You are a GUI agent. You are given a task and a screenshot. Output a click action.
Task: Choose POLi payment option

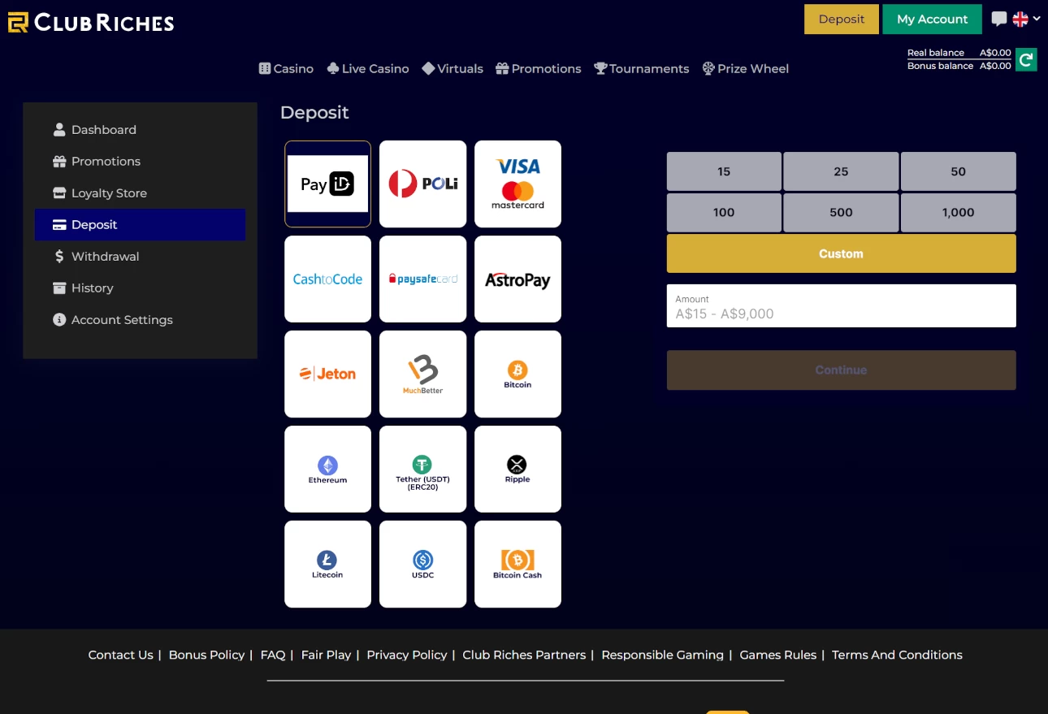[422, 184]
